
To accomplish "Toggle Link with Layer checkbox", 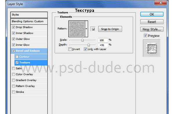I will [x=86, y=49].
